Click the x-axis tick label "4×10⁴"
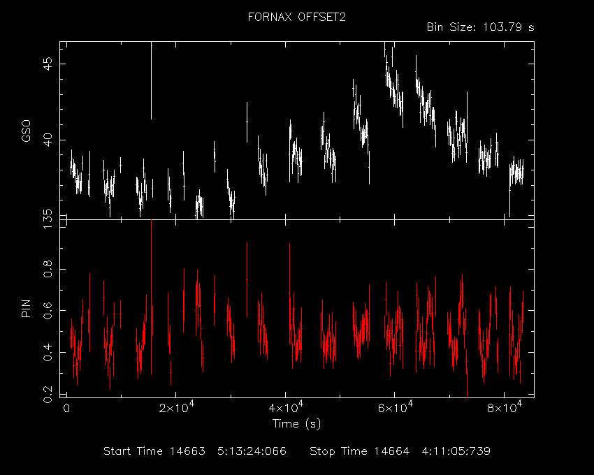The image size is (594, 475). coord(286,407)
